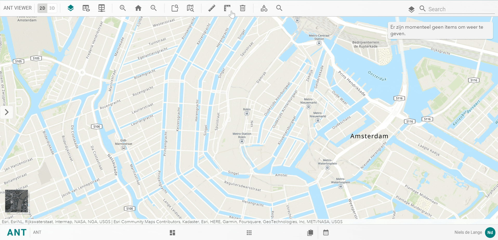Switch the map to 2D view

42,8
